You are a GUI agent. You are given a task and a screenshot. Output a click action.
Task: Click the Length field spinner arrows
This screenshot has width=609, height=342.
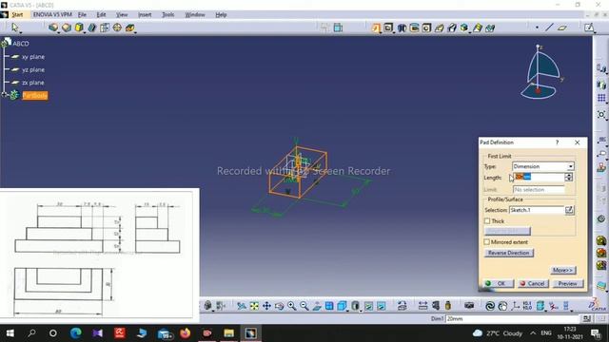pyautogui.click(x=569, y=178)
